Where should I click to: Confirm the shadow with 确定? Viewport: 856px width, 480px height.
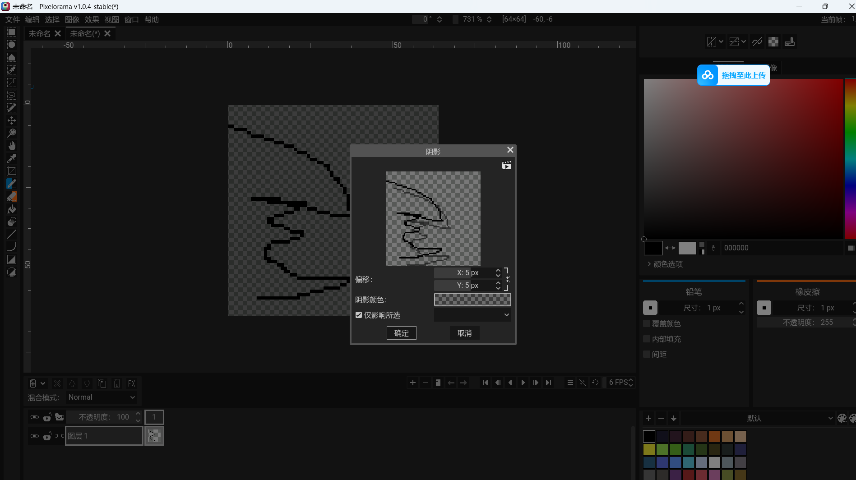tap(402, 333)
